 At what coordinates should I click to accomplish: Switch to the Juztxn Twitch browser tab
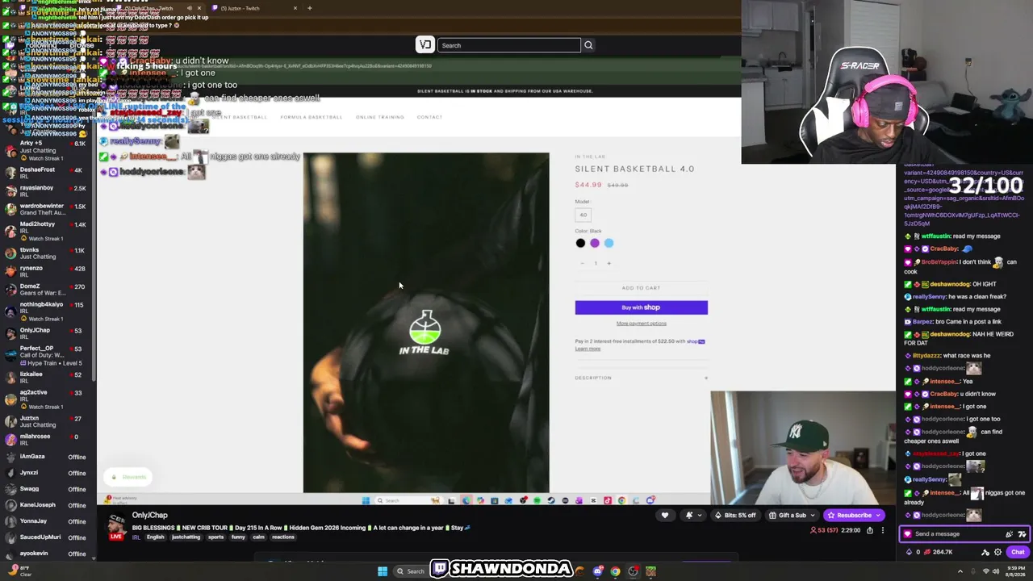click(x=255, y=8)
